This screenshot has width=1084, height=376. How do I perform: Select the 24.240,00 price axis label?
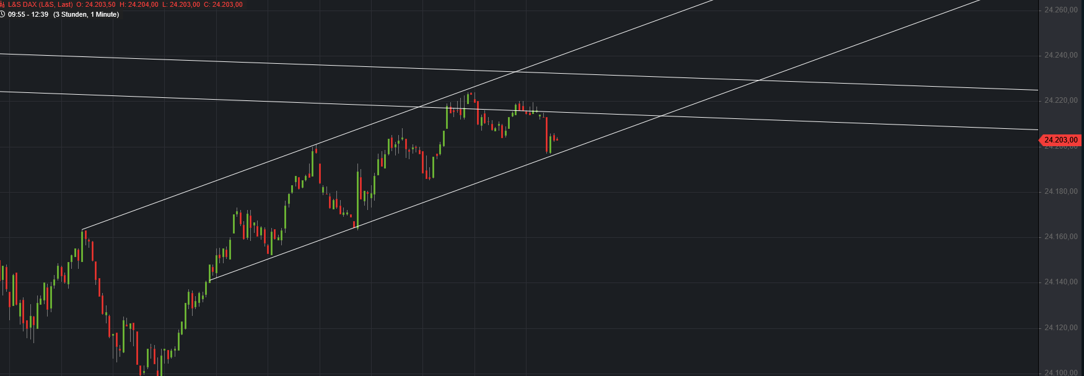(x=1060, y=55)
